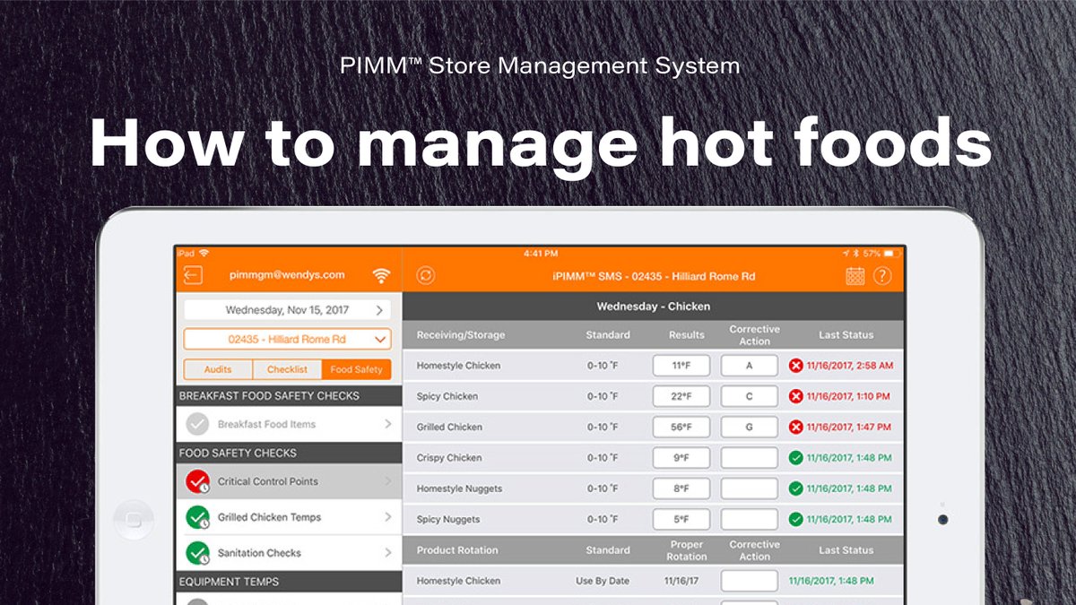
Task: Expand Sanitation Checks chevron
Action: [x=388, y=553]
